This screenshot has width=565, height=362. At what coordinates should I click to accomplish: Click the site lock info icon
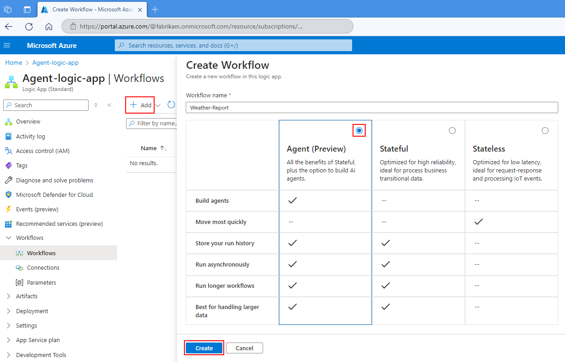tap(73, 26)
